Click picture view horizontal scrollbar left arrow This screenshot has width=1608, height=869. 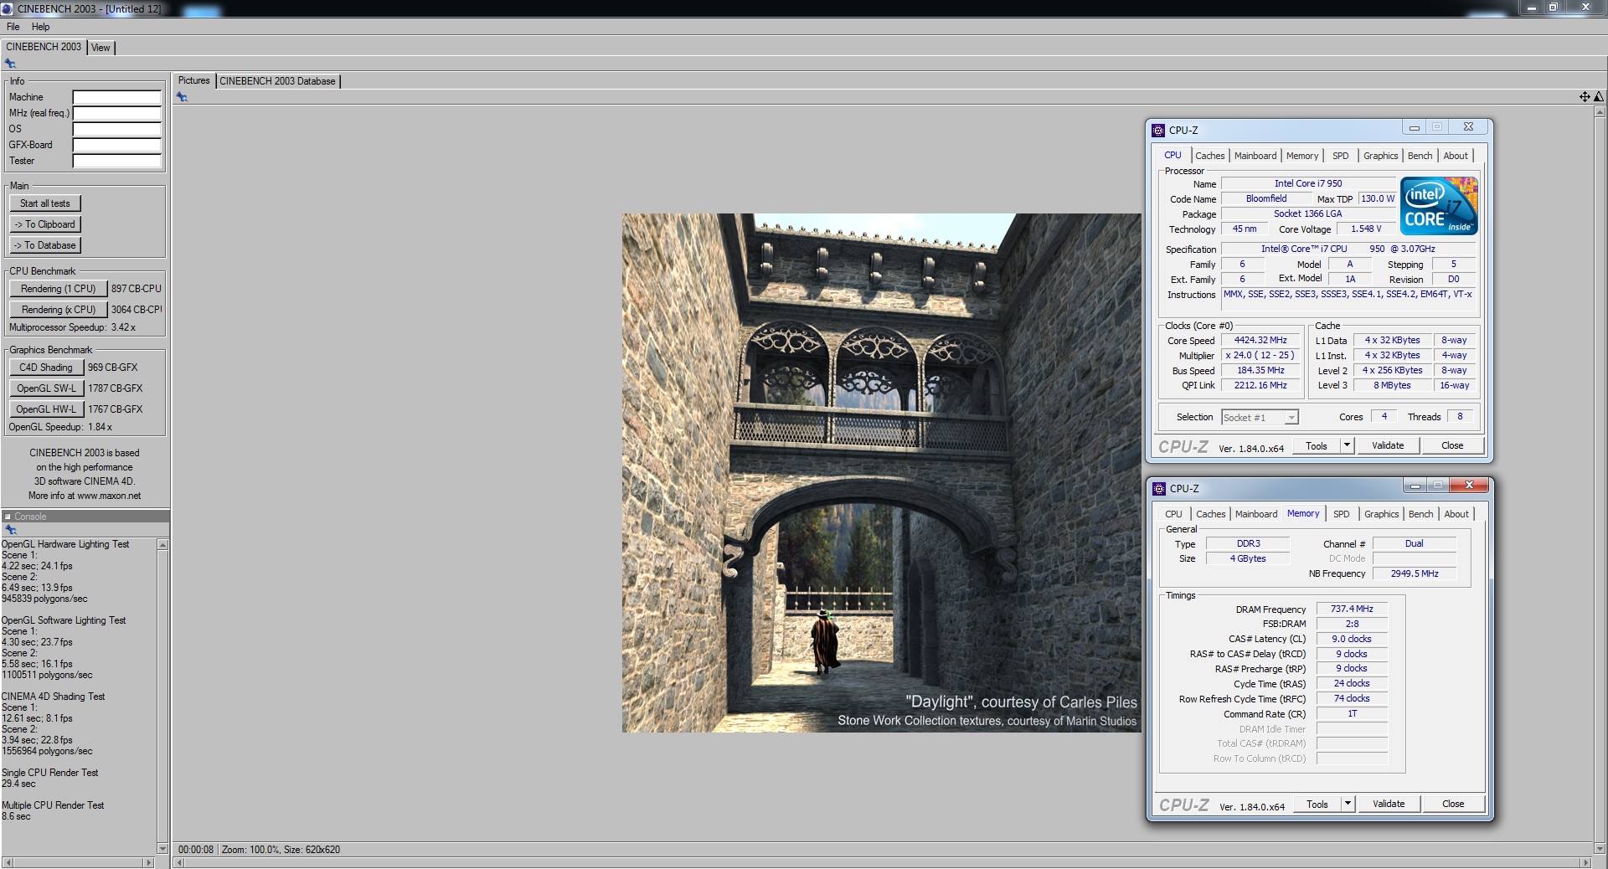point(178,862)
